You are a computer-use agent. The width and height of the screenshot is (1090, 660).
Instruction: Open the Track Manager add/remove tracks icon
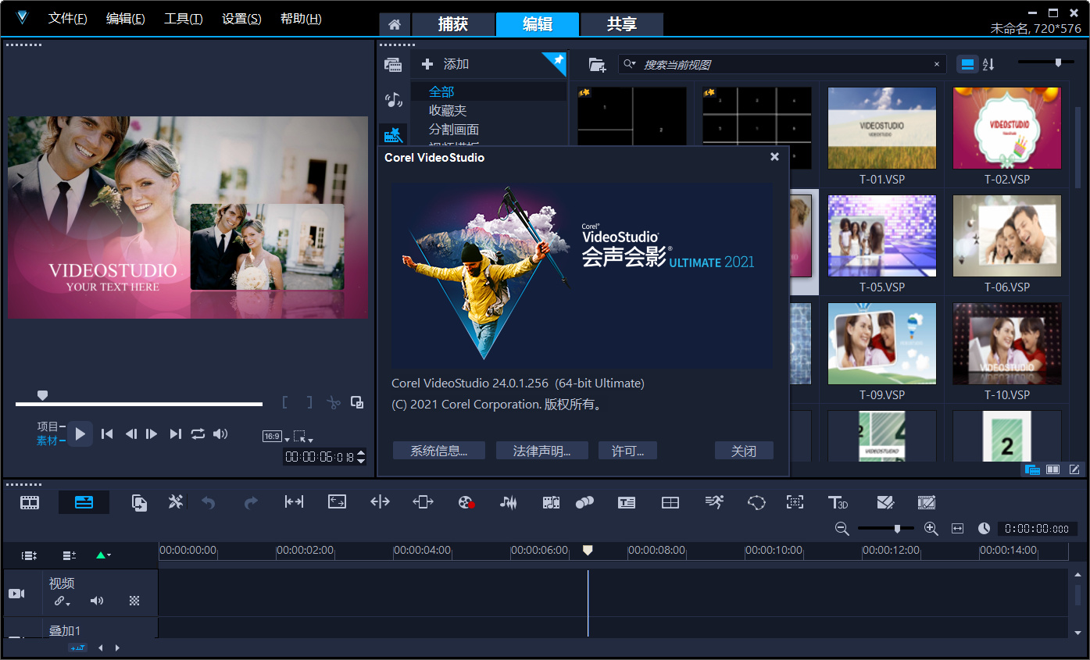[x=70, y=555]
